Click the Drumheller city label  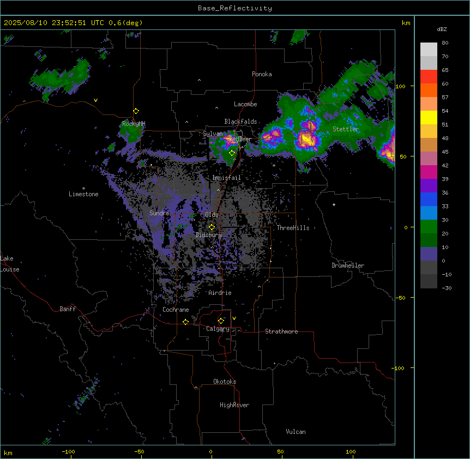tap(348, 265)
